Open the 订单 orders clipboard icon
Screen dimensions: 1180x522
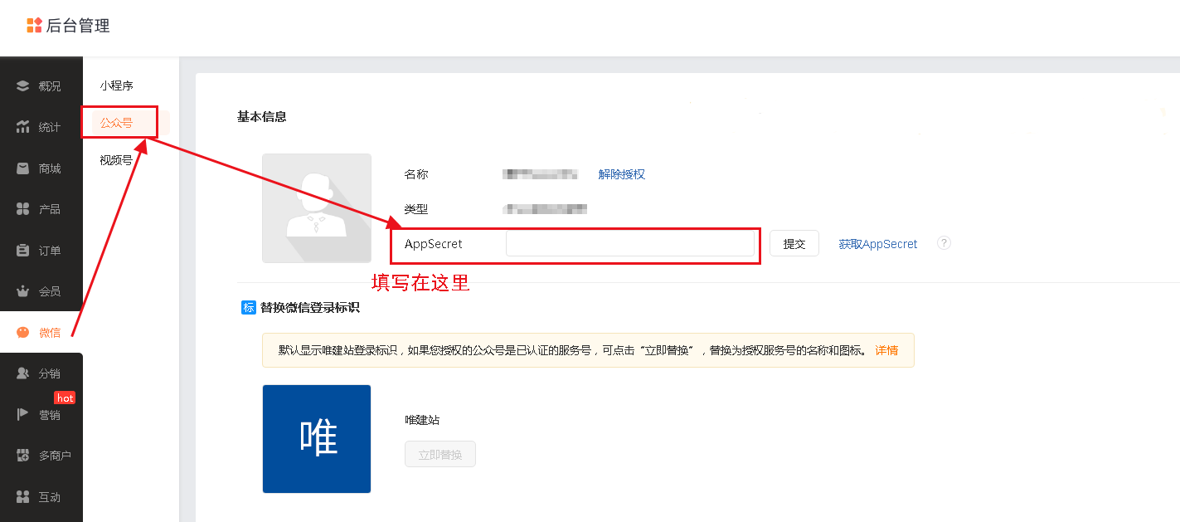[x=23, y=251]
